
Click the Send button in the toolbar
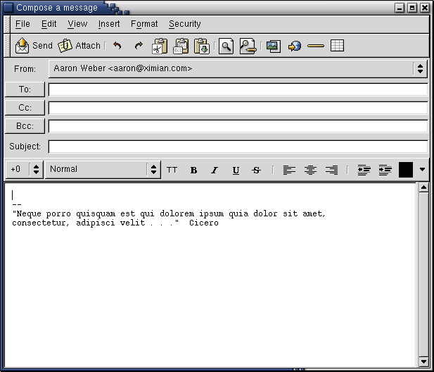pyautogui.click(x=34, y=46)
